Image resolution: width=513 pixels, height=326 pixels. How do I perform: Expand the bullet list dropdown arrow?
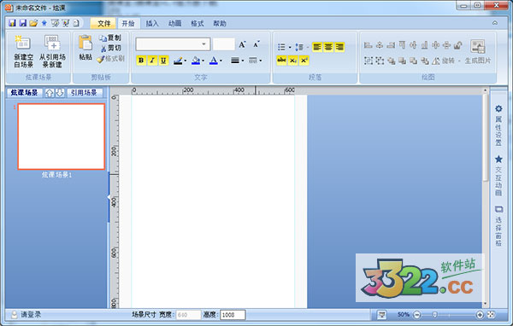(x=290, y=48)
